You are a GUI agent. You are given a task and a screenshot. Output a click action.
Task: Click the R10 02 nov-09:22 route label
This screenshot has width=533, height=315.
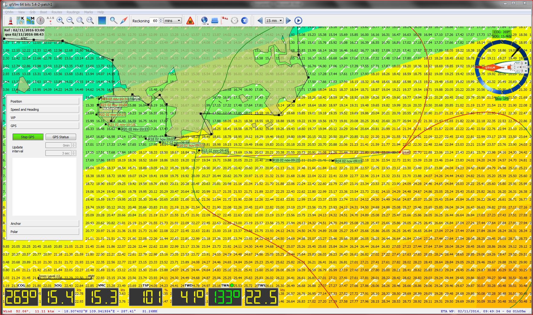tap(286, 160)
